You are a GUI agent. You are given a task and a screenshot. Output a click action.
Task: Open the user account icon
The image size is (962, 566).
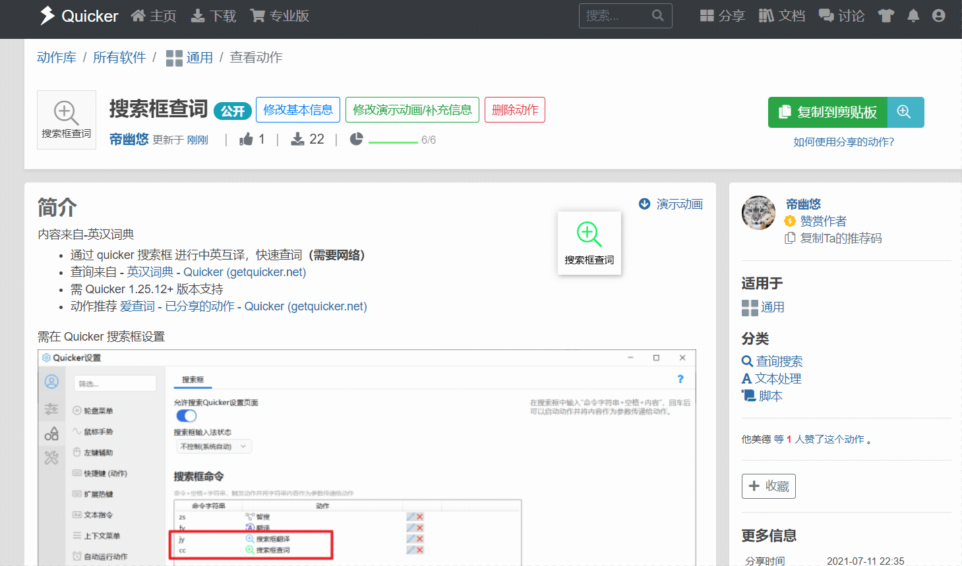tap(939, 16)
